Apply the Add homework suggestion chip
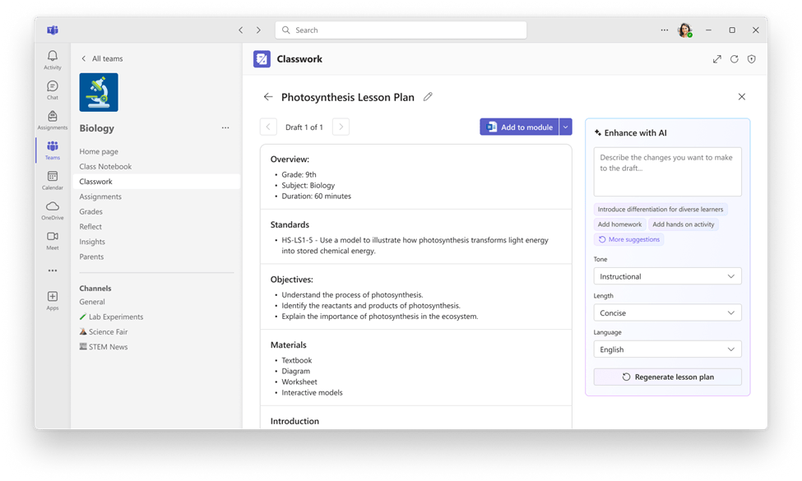Screen dimensions: 802x481 (619, 224)
